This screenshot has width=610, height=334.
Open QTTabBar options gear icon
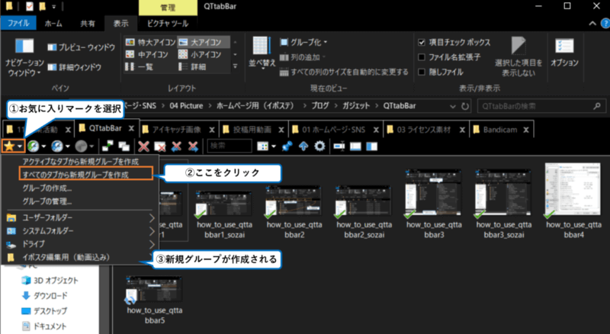pos(319,146)
